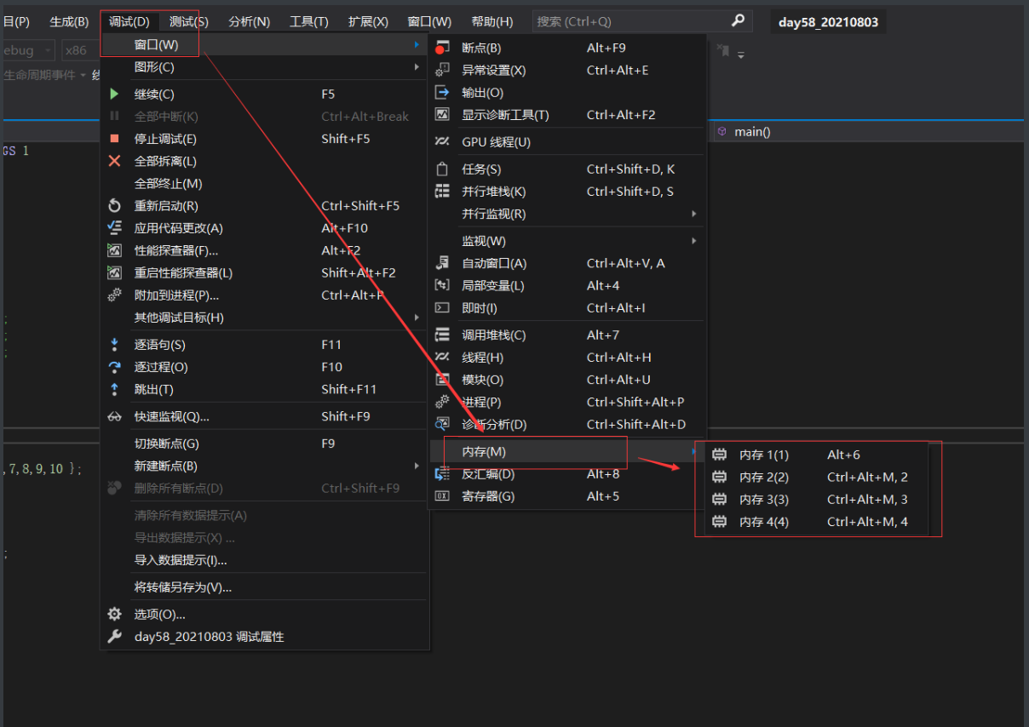Viewport: 1029px width, 727px height.
Task: Click the Registers (寄存器) icon
Action: click(x=442, y=495)
